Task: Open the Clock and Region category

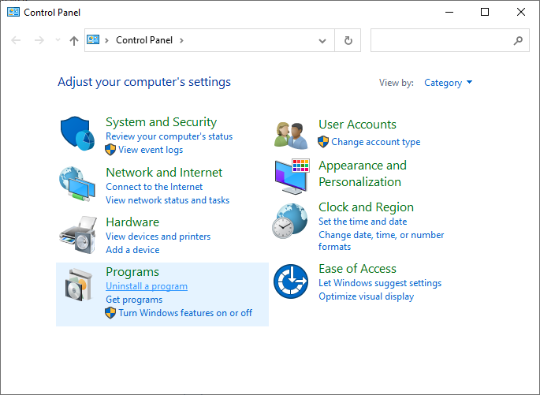Action: pyautogui.click(x=366, y=207)
